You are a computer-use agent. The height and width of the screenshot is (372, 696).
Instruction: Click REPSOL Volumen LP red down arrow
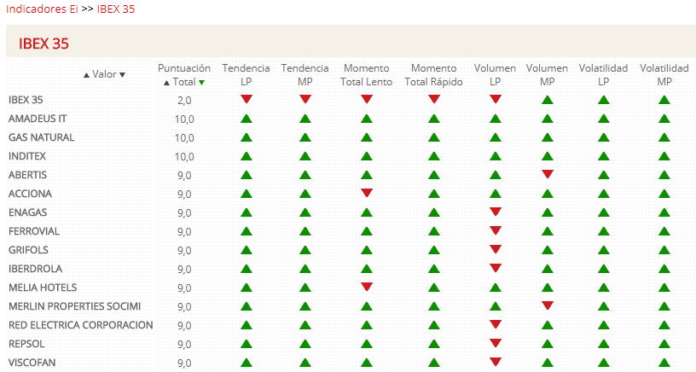point(496,343)
